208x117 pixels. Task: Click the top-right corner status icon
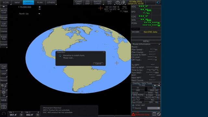coord(158,3)
